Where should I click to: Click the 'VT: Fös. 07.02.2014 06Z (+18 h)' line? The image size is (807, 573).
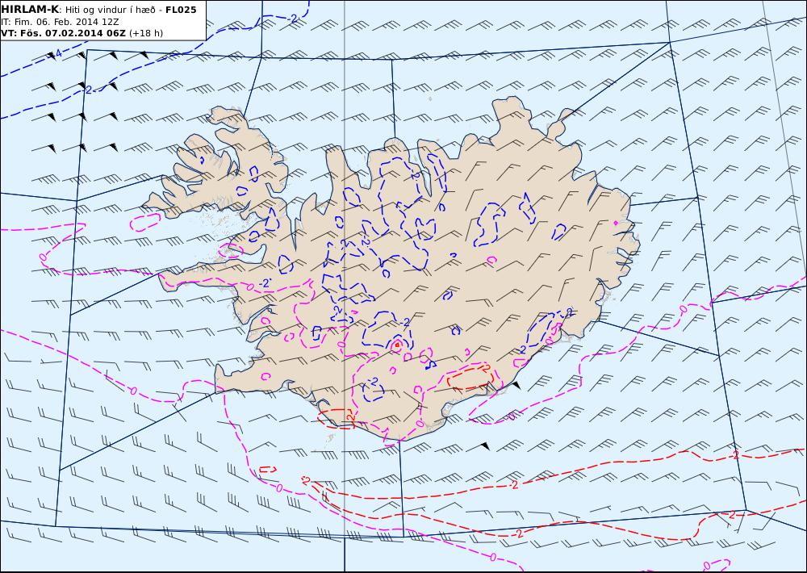(82, 33)
